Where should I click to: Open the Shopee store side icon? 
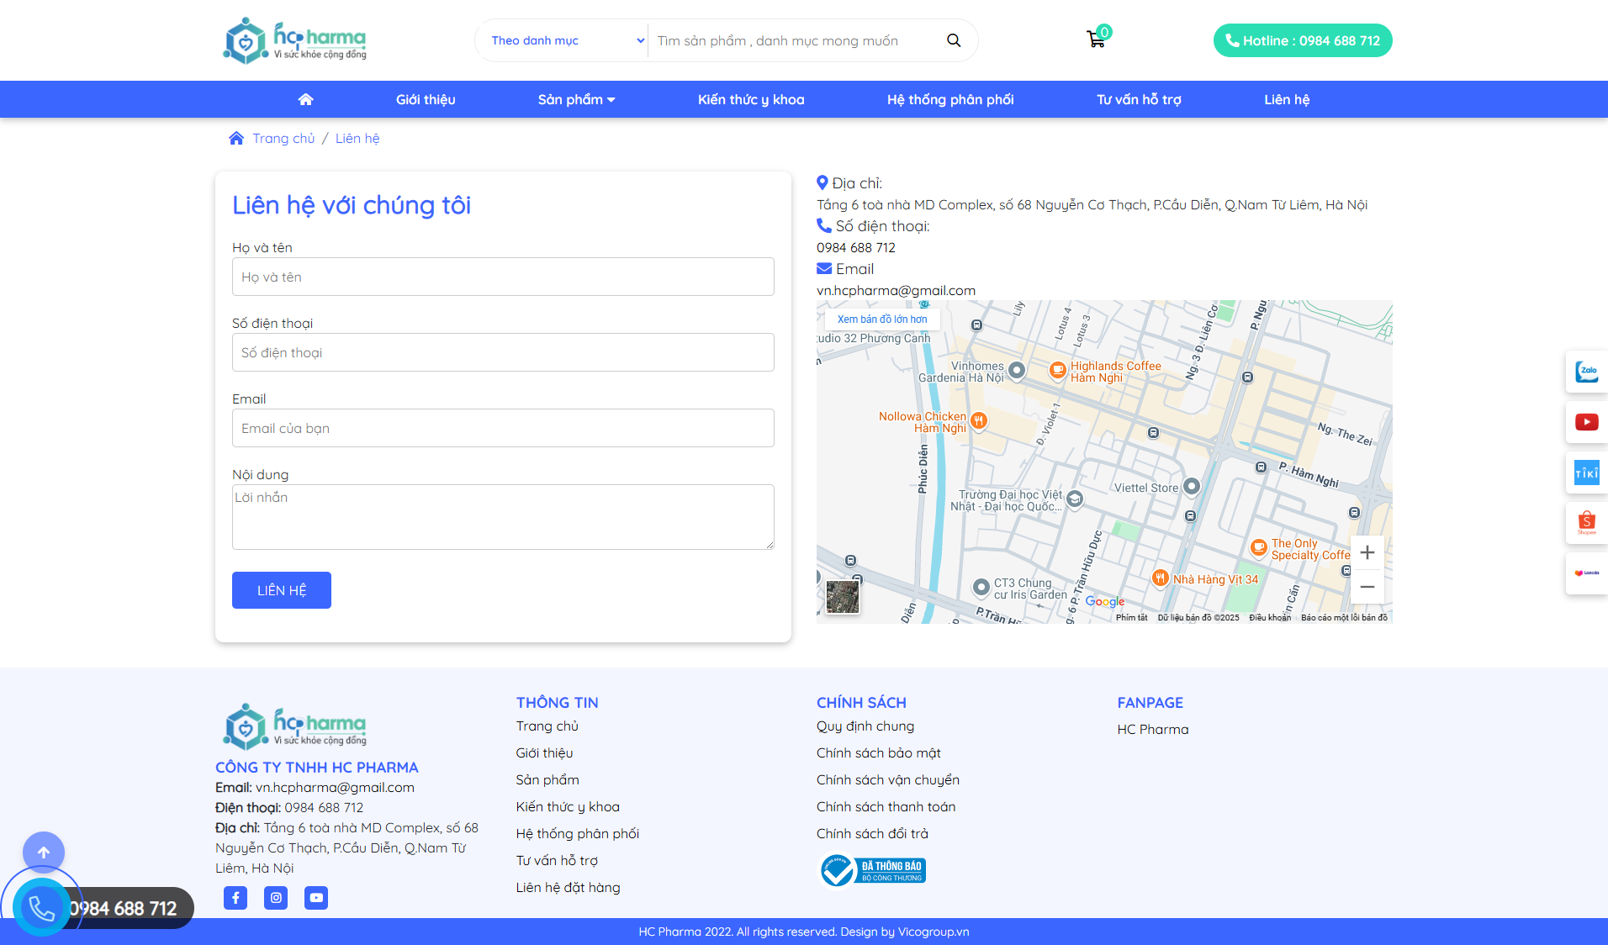click(x=1586, y=523)
